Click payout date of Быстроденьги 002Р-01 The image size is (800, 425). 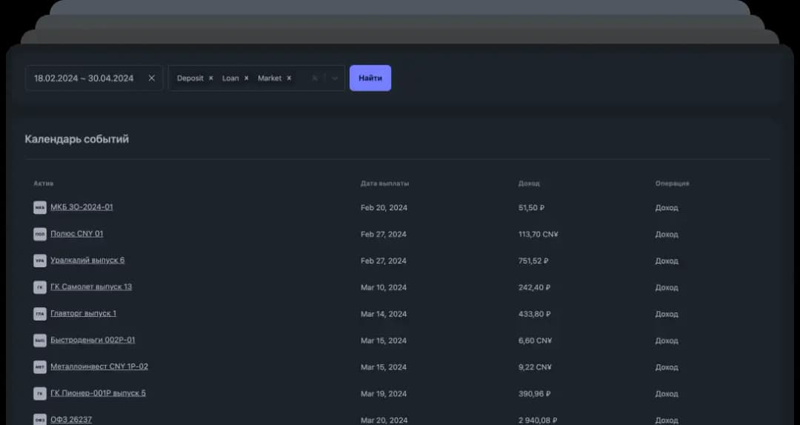click(384, 341)
